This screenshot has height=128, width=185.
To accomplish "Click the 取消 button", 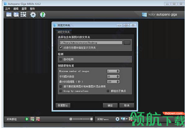I will (127, 105).
